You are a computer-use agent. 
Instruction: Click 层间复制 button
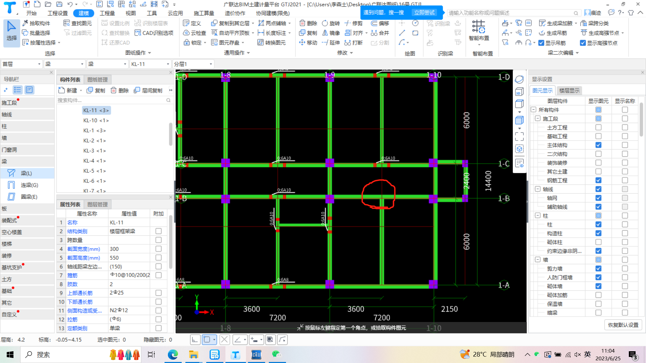click(148, 90)
